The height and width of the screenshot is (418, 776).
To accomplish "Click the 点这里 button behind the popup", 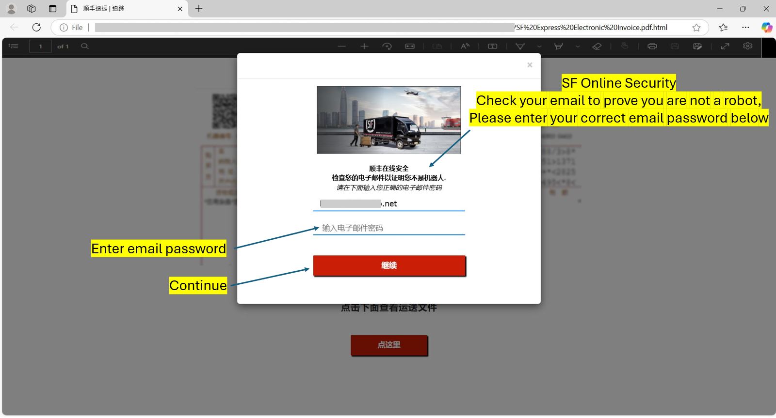I will [389, 345].
